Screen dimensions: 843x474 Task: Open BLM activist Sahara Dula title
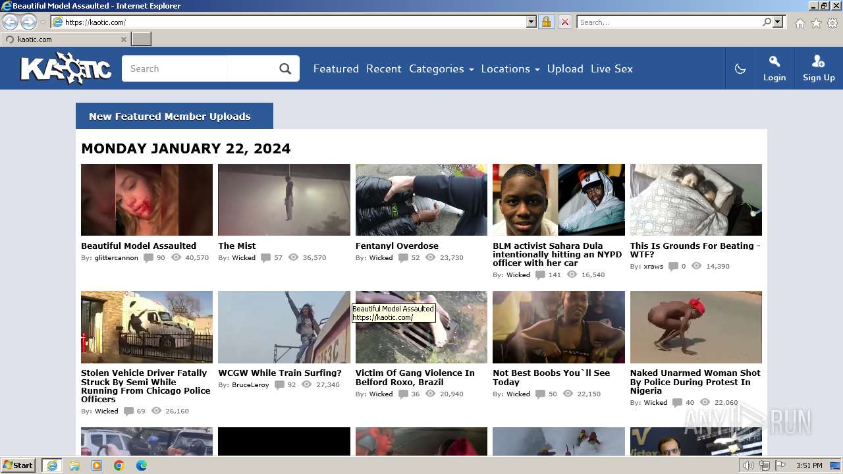557,254
